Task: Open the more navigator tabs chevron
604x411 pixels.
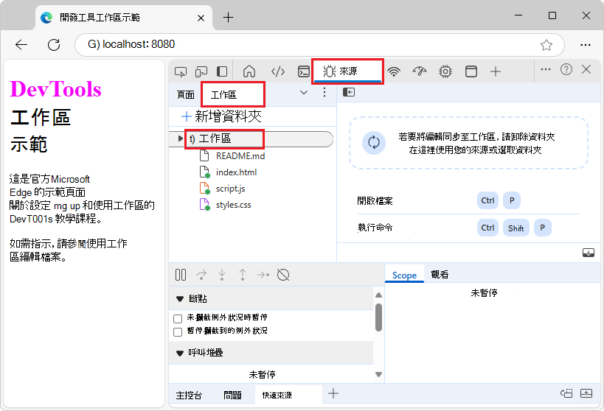Action: 304,92
